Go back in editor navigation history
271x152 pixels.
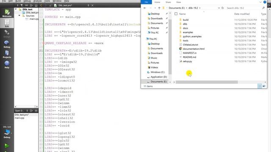click(41, 5)
